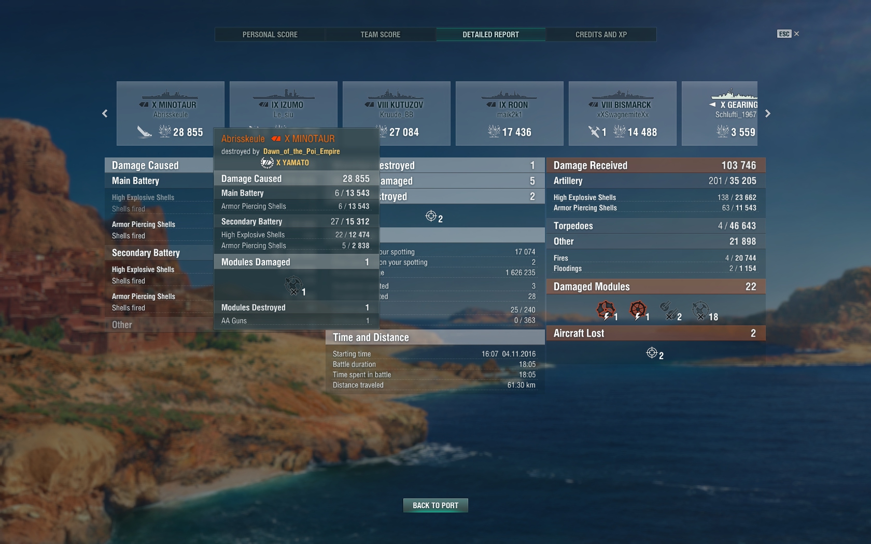Open the Team Score tab
Image resolution: width=871 pixels, height=544 pixels.
pyautogui.click(x=381, y=35)
